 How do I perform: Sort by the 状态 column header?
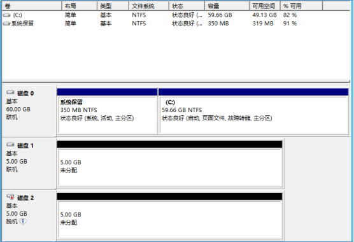click(x=187, y=6)
